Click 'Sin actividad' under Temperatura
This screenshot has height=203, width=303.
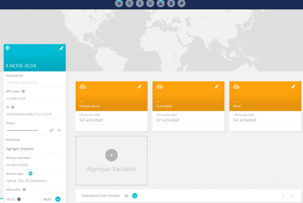pyautogui.click(x=91, y=120)
